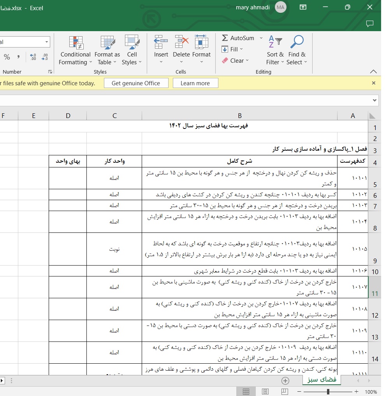The width and height of the screenshot is (385, 396).
Task: Click the Learn more button
Action: point(195,83)
